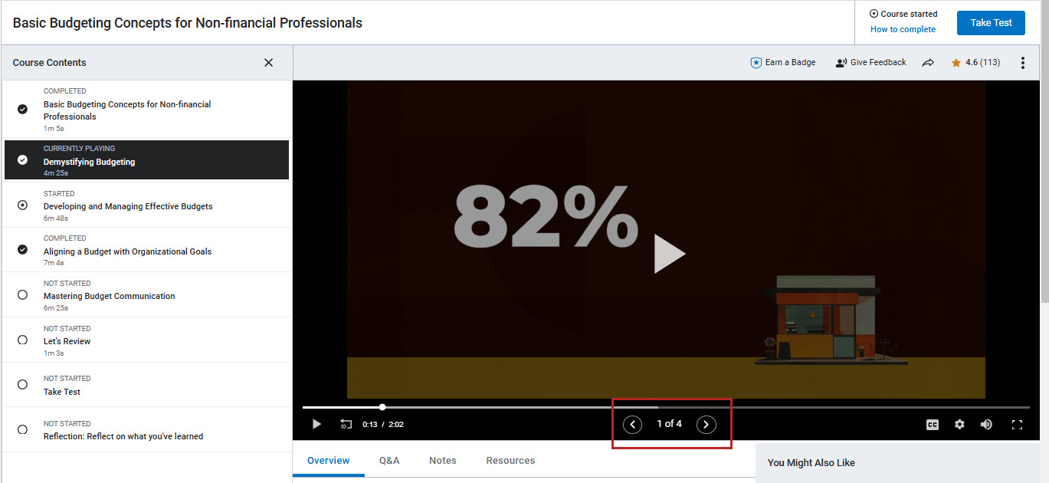Click the Let's Review status circle
The width and height of the screenshot is (1049, 483).
click(x=22, y=340)
